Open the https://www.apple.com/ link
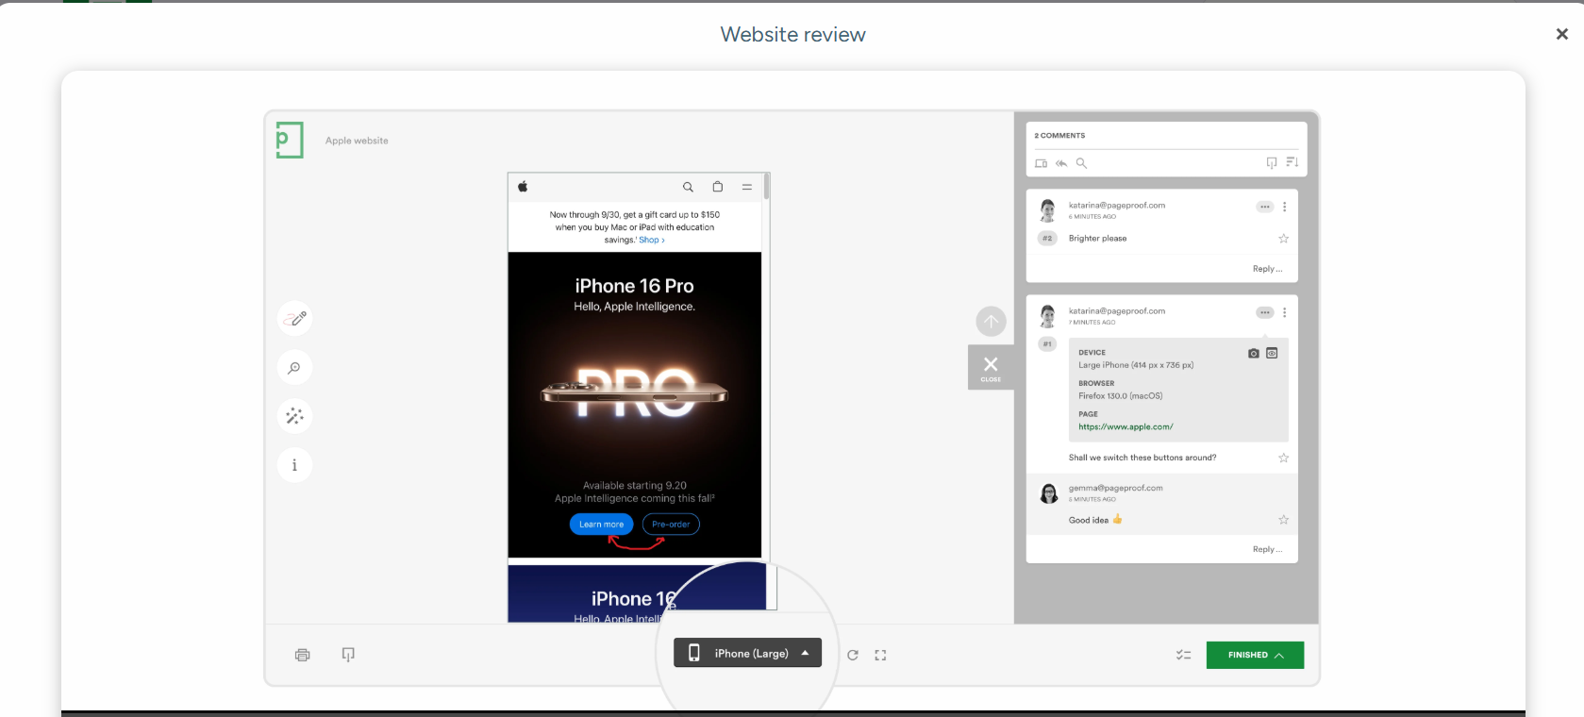The height and width of the screenshot is (717, 1584). 1125,426
